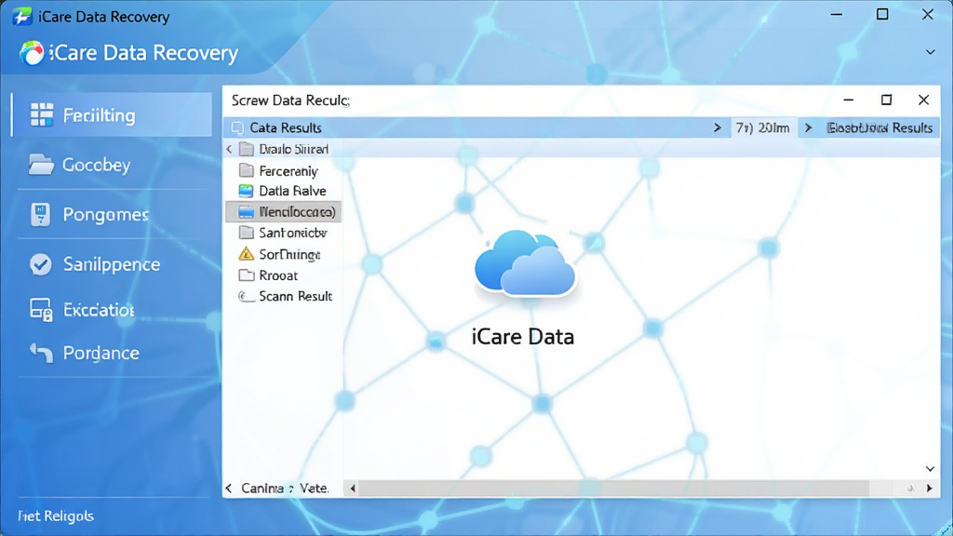Click the down arrow of vertical scrollbar
The image size is (953, 536).
pyautogui.click(x=930, y=469)
